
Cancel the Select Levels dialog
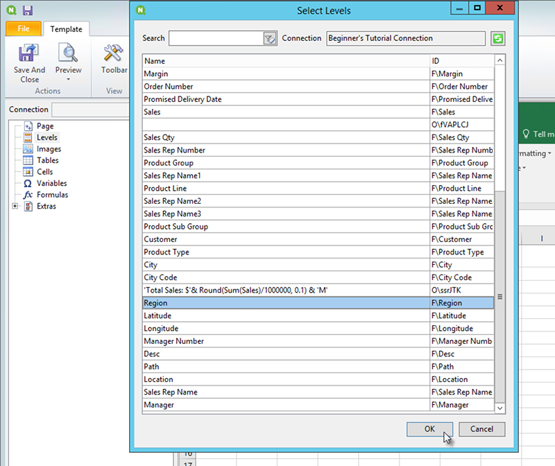coord(481,429)
